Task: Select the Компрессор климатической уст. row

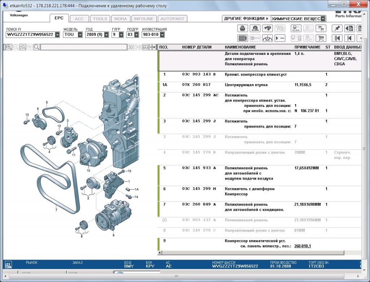Action: point(259,244)
